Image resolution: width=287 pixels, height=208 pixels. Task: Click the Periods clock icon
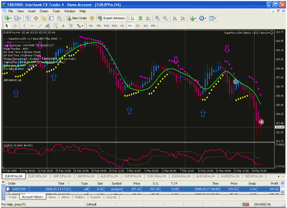click(202, 18)
